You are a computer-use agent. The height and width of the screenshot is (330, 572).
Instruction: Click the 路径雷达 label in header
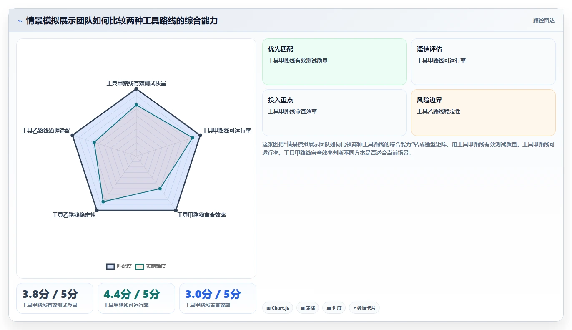pyautogui.click(x=544, y=20)
